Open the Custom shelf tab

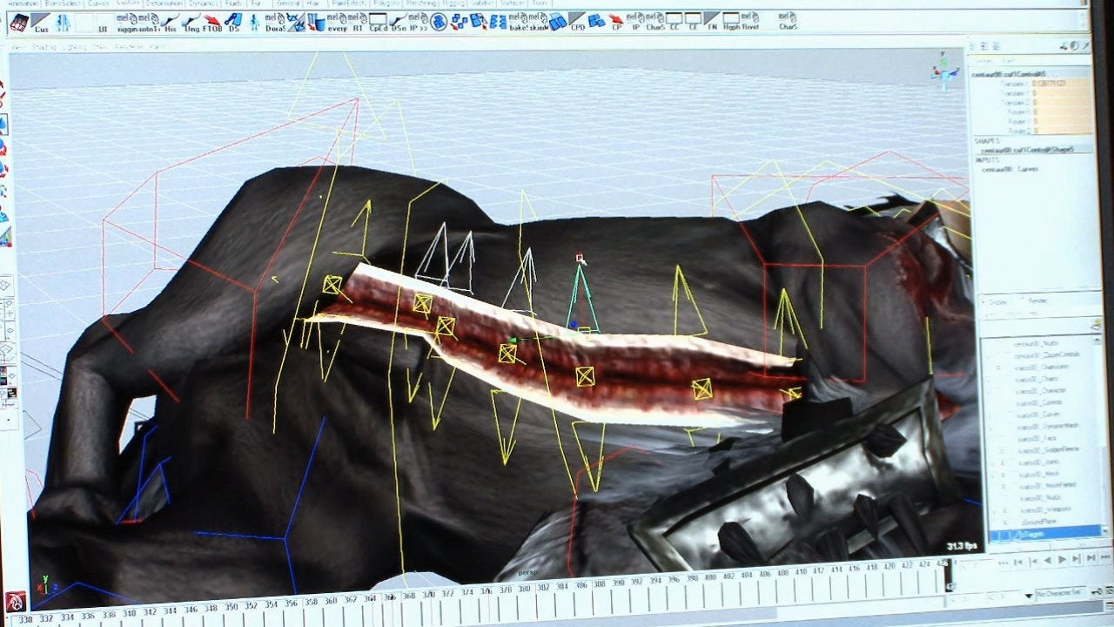tap(129, 3)
